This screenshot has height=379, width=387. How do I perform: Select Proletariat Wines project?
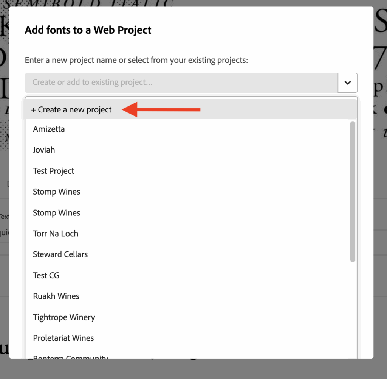pyautogui.click(x=63, y=338)
